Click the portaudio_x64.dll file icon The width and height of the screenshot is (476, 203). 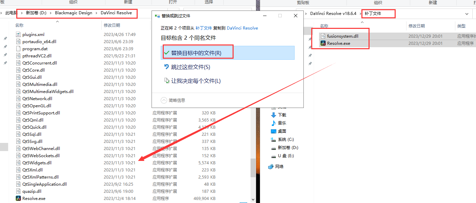click(x=19, y=41)
